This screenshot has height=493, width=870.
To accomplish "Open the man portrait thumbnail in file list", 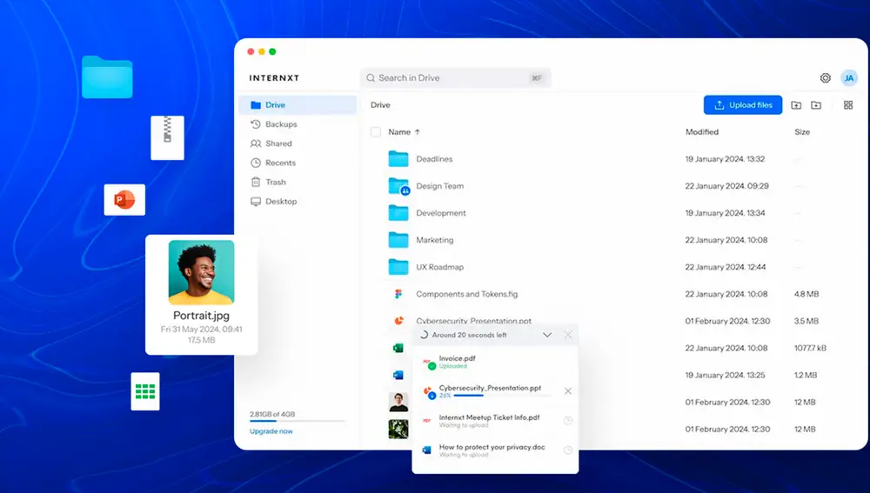I will coord(398,402).
